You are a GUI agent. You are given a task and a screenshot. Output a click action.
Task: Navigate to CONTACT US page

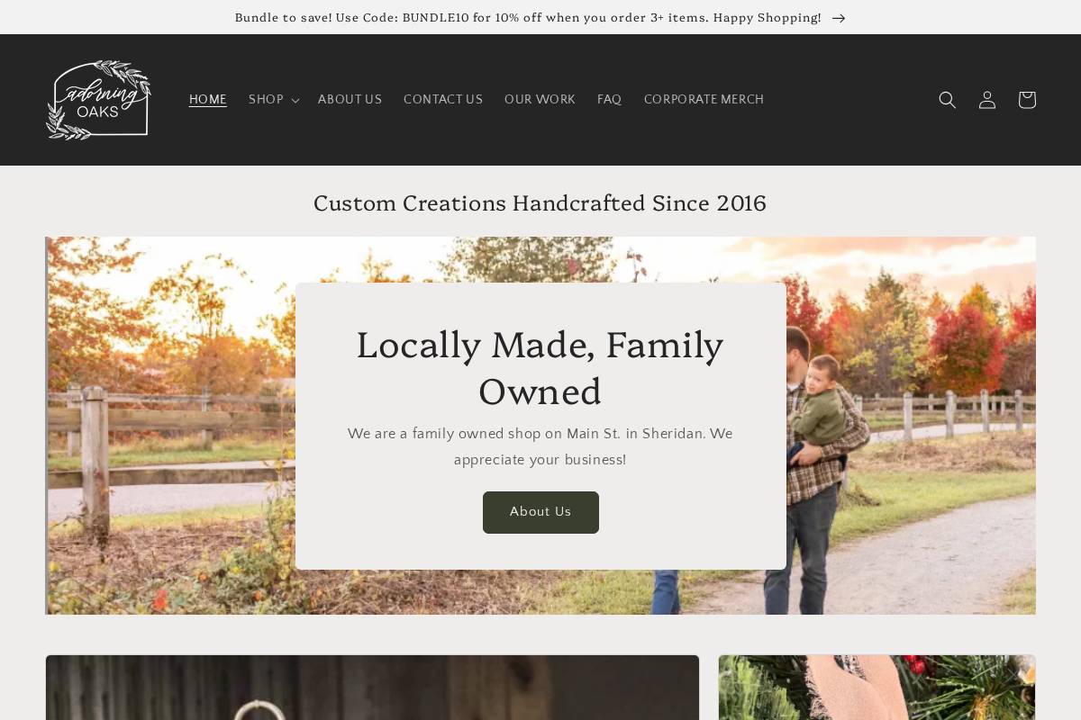(443, 100)
